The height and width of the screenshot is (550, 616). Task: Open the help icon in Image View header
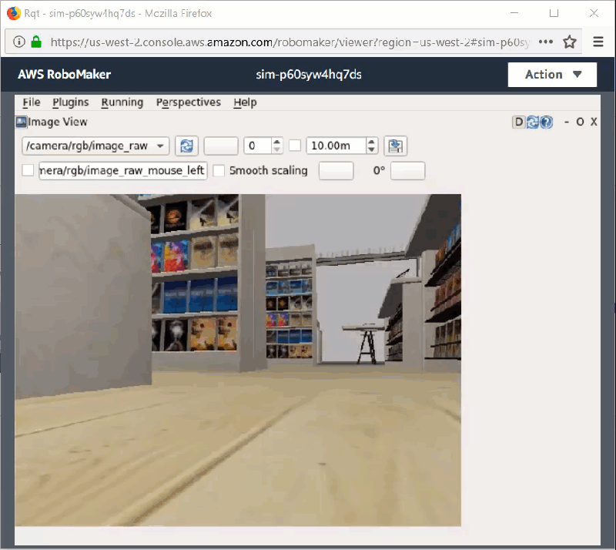(x=546, y=122)
